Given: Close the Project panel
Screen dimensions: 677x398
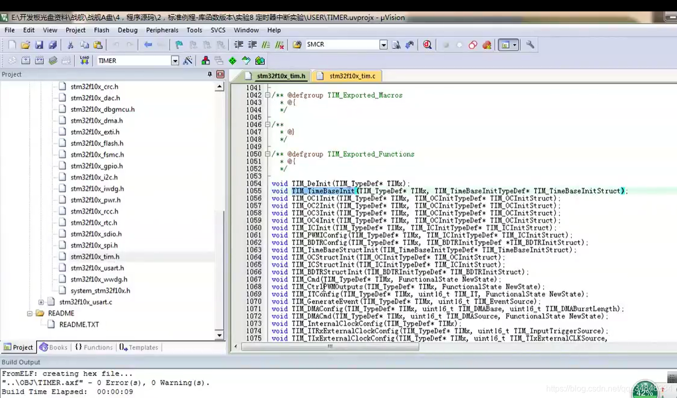Looking at the screenshot, I should click(220, 75).
